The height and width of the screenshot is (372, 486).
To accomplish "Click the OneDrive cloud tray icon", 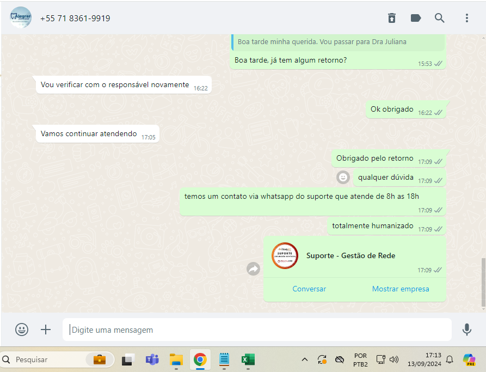I will [340, 359].
